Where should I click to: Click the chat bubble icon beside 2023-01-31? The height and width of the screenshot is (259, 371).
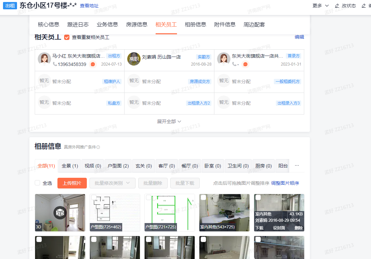(245, 64)
